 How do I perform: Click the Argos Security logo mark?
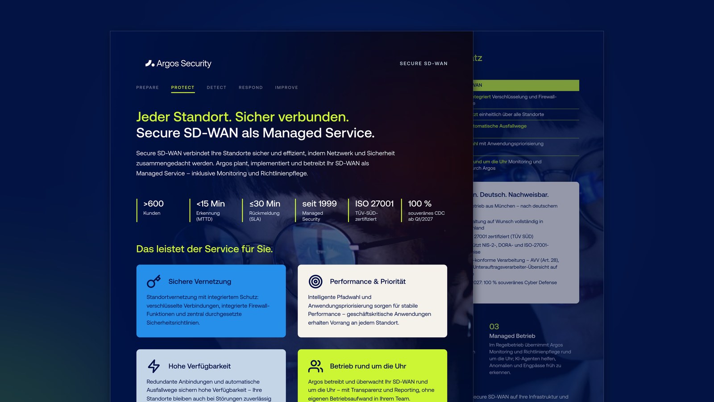coord(150,63)
